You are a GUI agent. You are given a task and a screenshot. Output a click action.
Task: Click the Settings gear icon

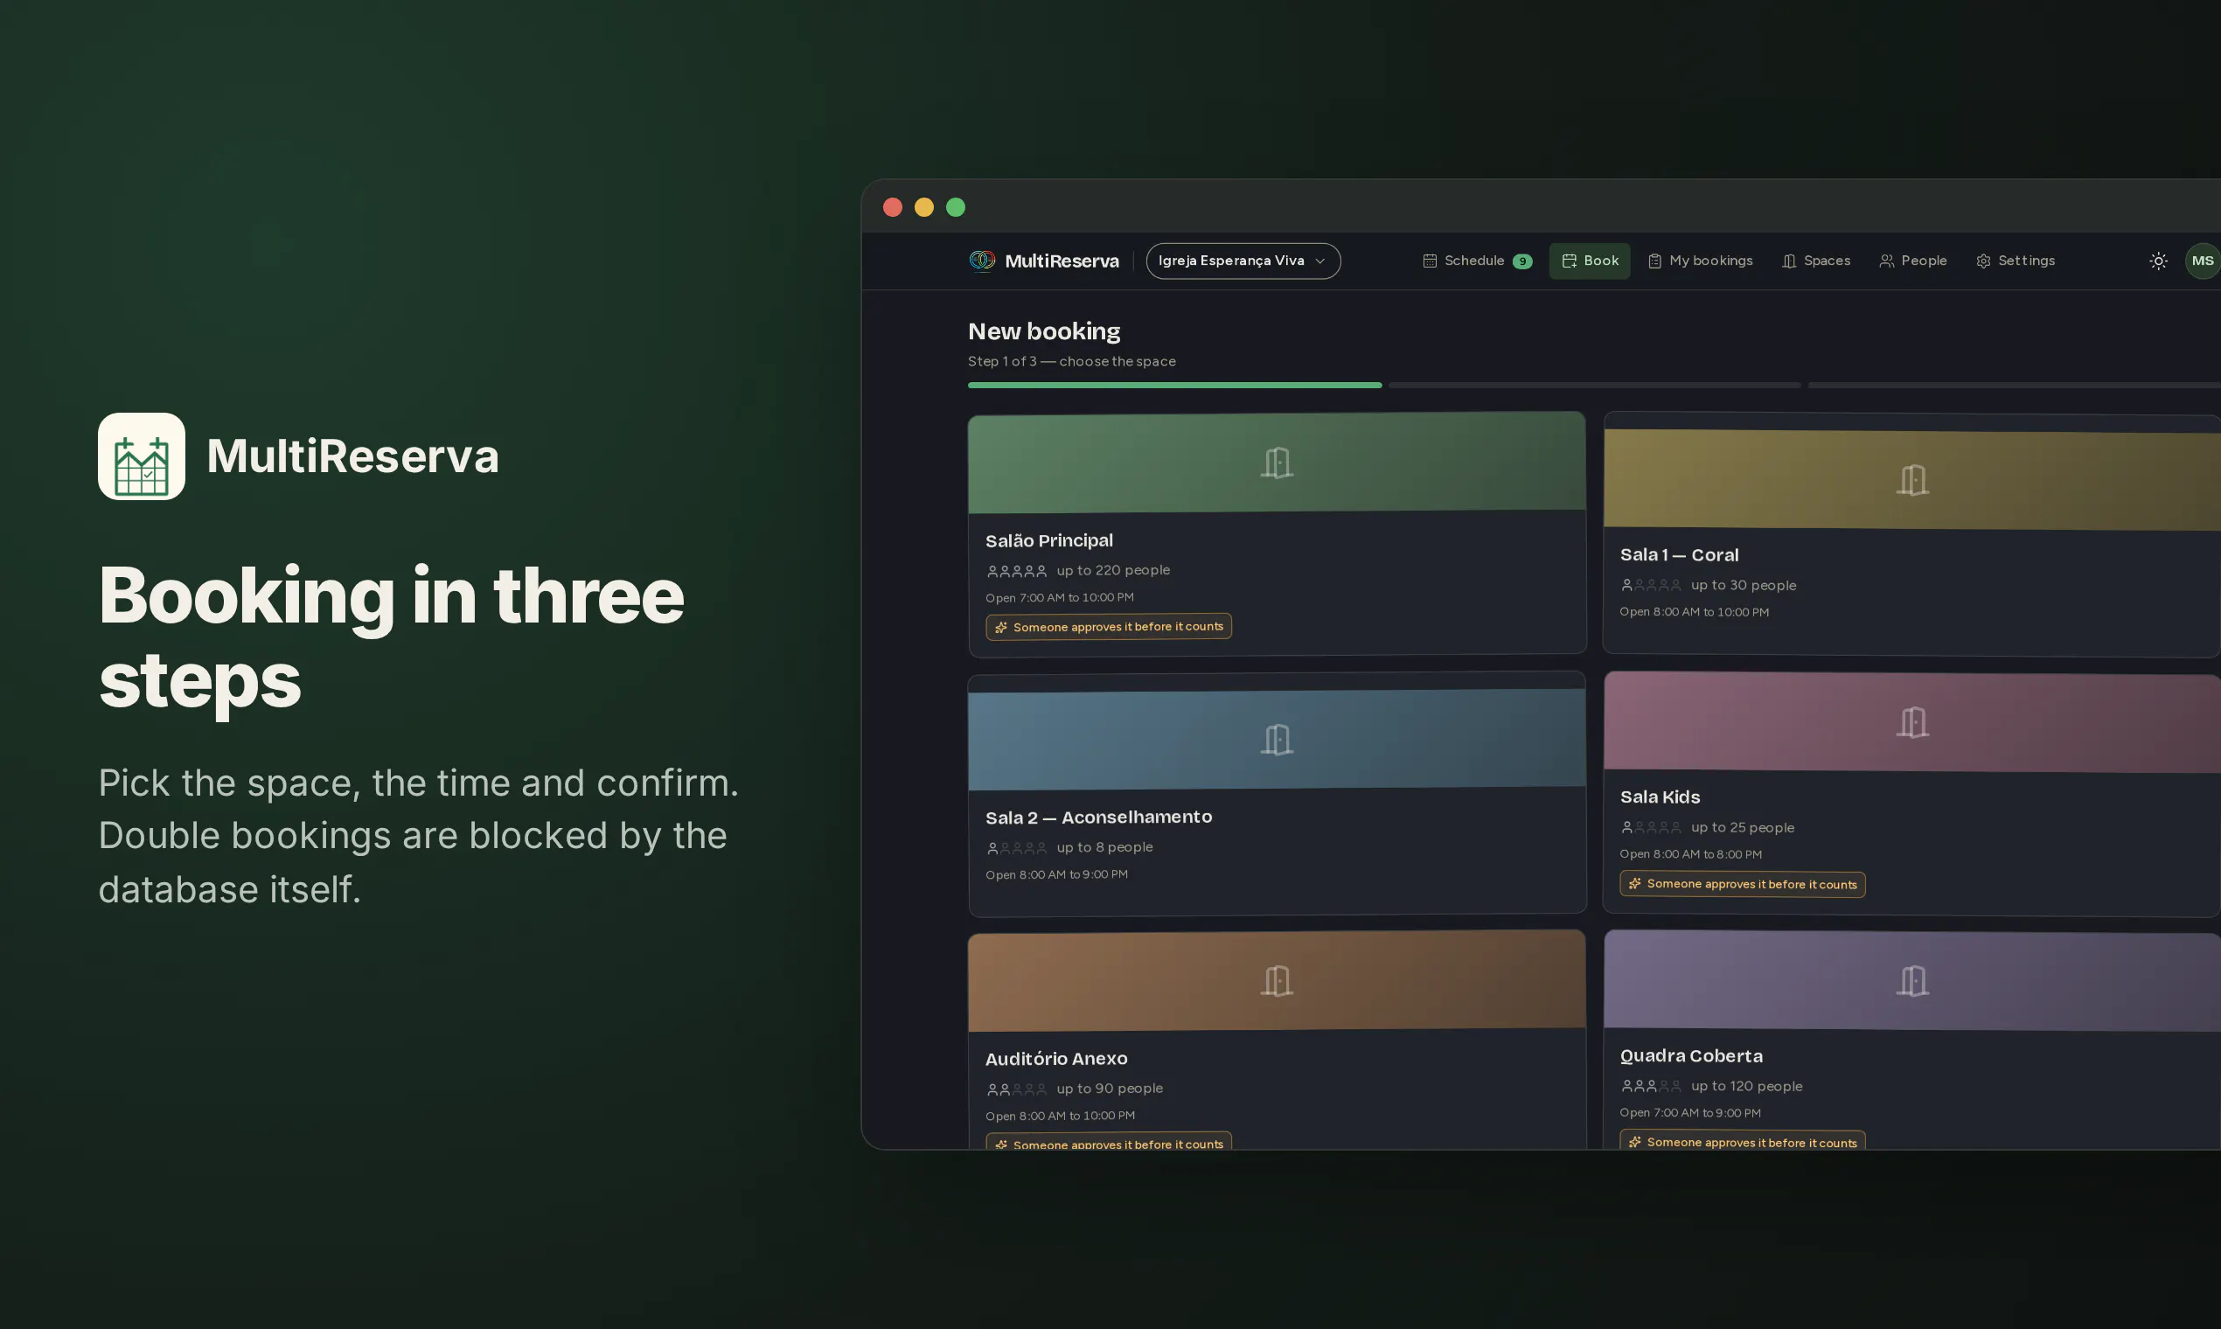point(1983,261)
